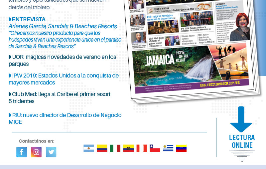This screenshot has width=266, height=169.
Task: Open Club Med primer resort article
Action: coord(60,97)
